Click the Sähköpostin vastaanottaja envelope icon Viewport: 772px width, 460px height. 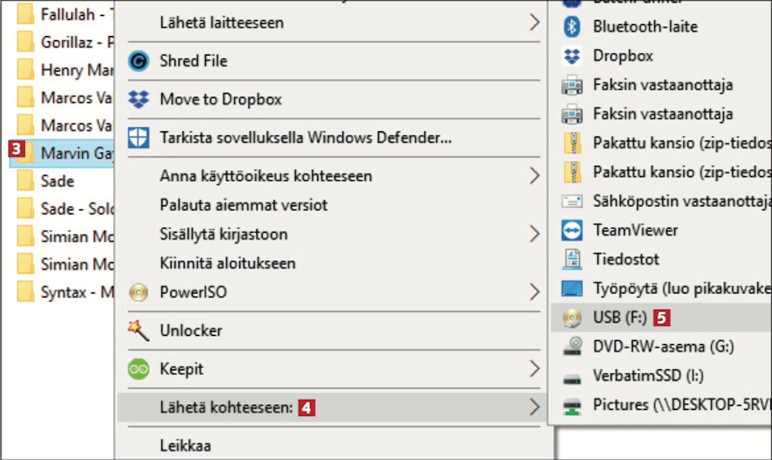pyautogui.click(x=572, y=201)
